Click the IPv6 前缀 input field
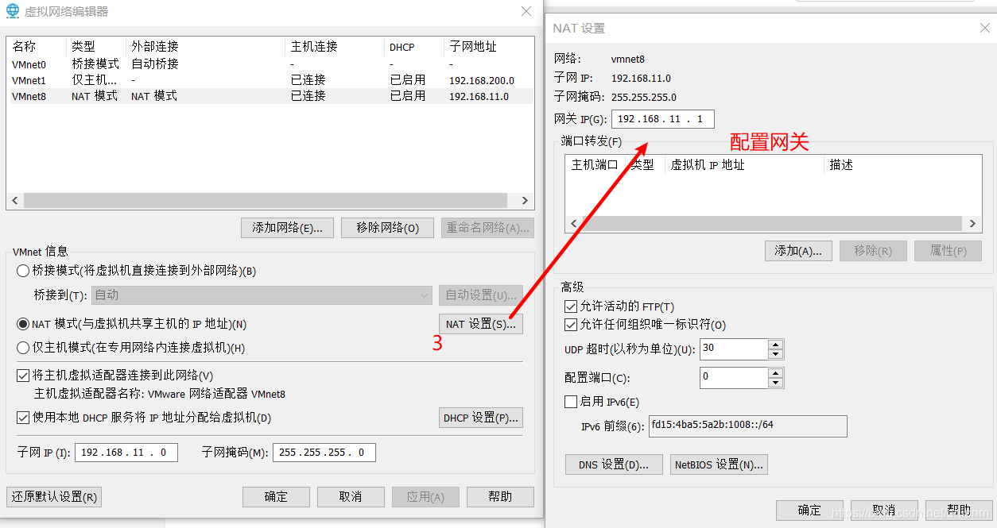This screenshot has width=997, height=528. click(748, 426)
